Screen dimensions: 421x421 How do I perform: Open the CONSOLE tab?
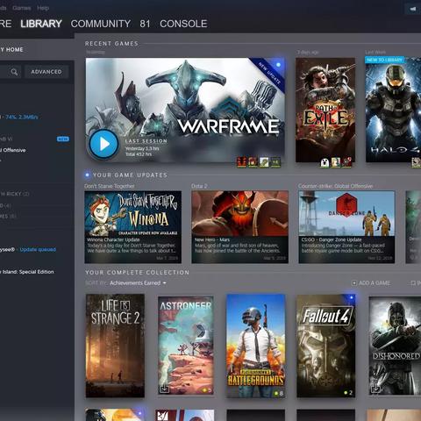point(183,24)
